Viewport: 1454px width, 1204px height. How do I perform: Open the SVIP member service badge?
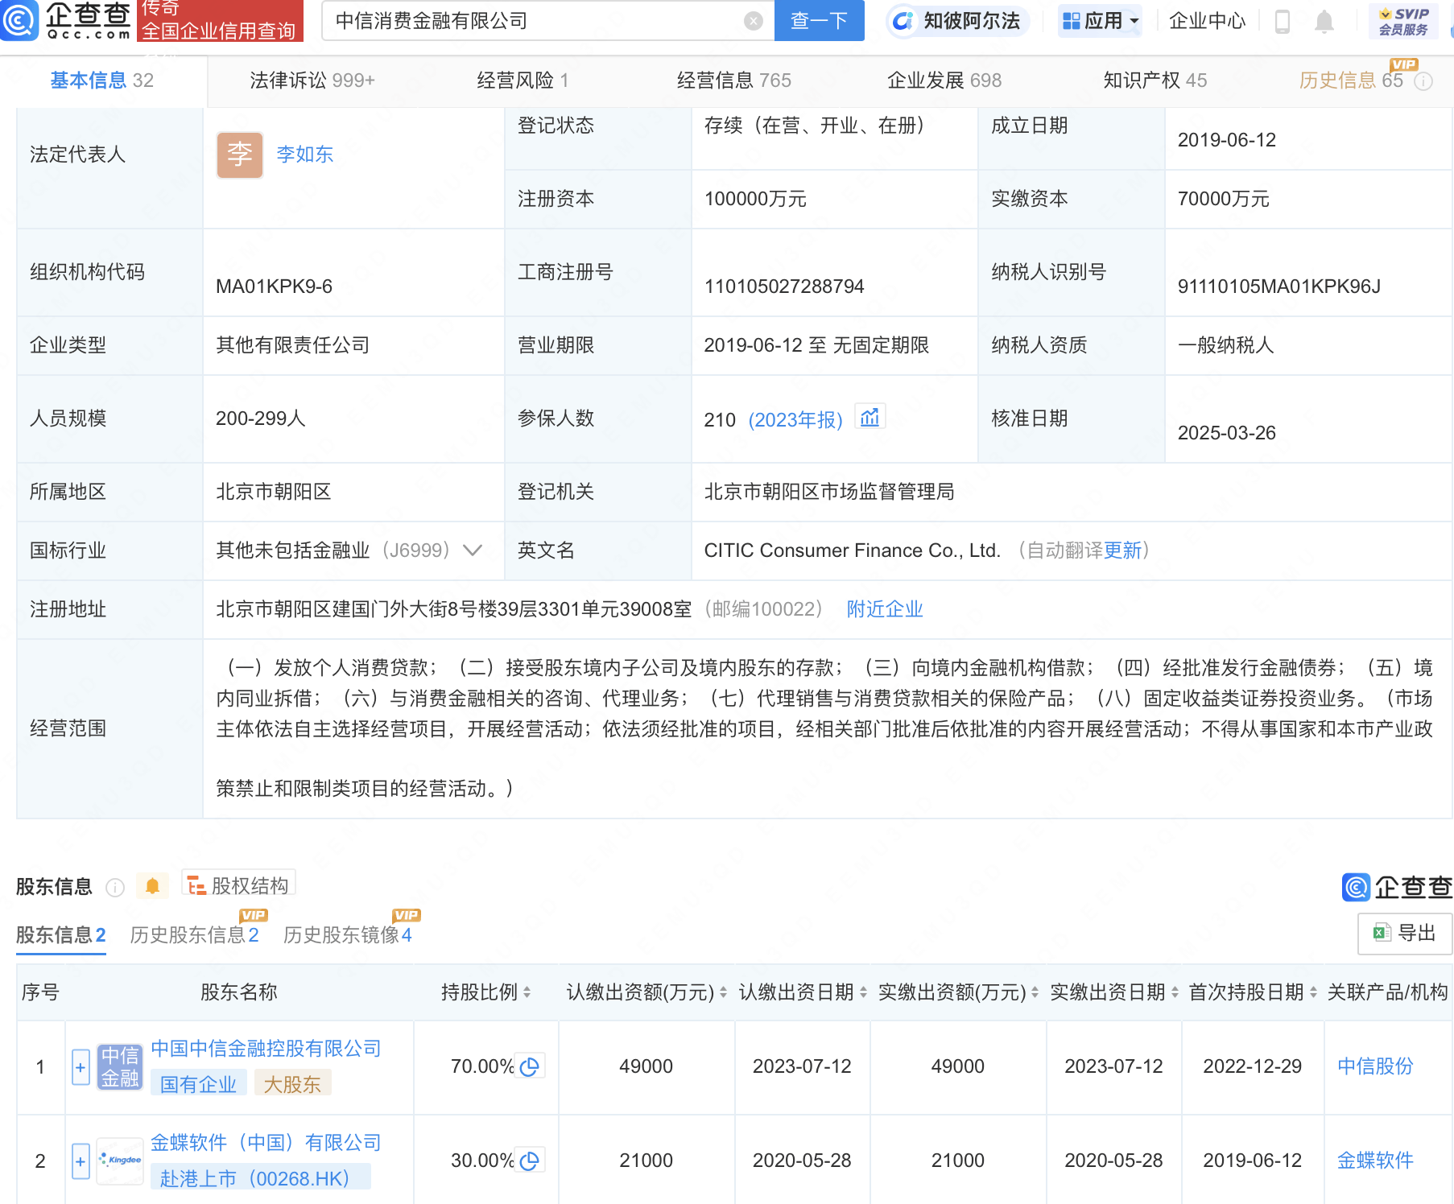point(1403,21)
